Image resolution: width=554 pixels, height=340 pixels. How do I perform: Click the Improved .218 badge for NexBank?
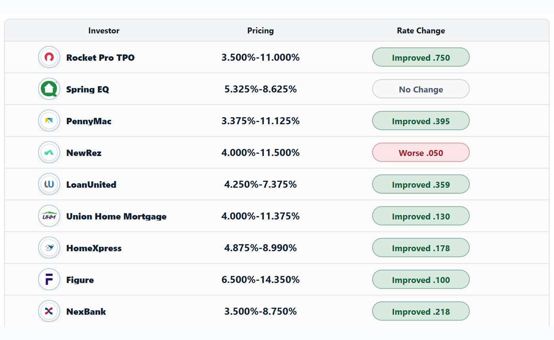coord(421,312)
